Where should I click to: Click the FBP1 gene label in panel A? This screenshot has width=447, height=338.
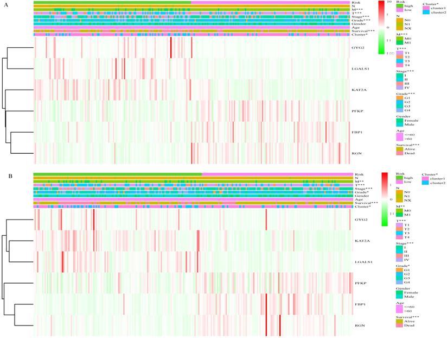357,132
